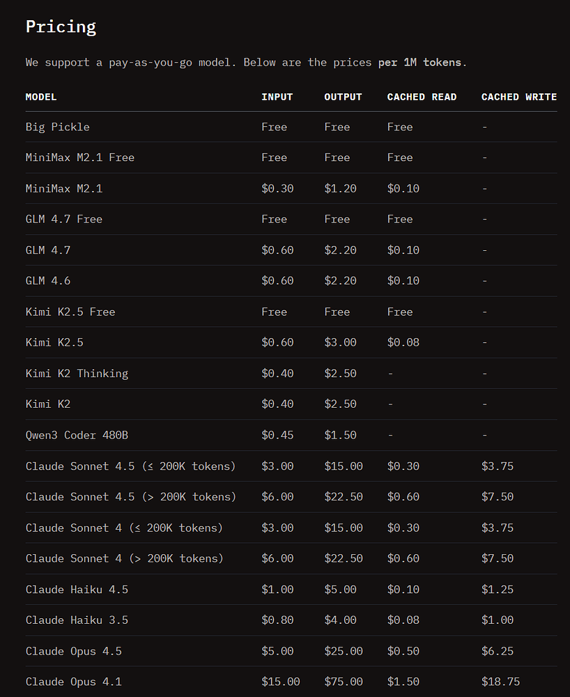
Task: Select the GLM 4.7 Free model name
Action: coord(63,219)
